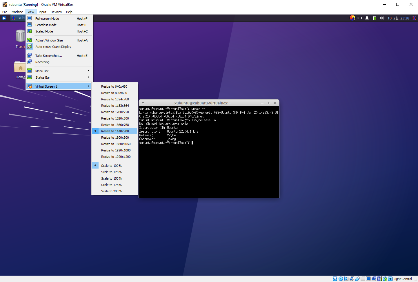Click the 'Ubuntu 22.04.1 LTS' description text
Screen dimensions: 418x282
tap(183, 131)
